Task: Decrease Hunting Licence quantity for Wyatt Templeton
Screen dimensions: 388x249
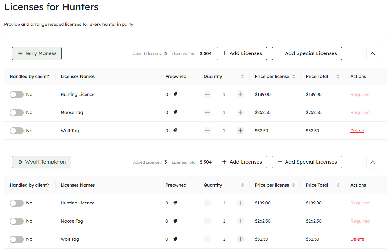Action: [x=207, y=203]
